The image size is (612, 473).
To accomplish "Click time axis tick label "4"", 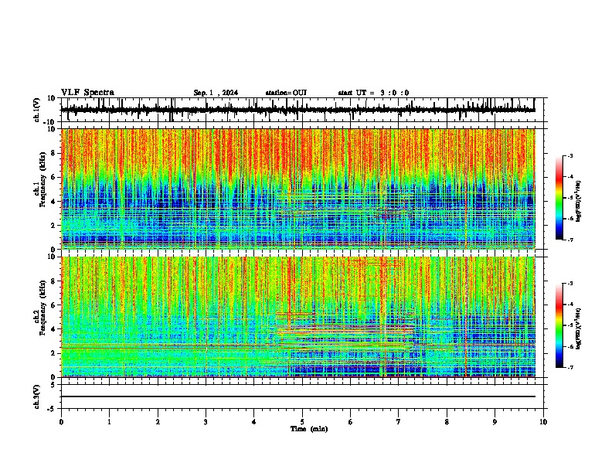I will tap(254, 422).
